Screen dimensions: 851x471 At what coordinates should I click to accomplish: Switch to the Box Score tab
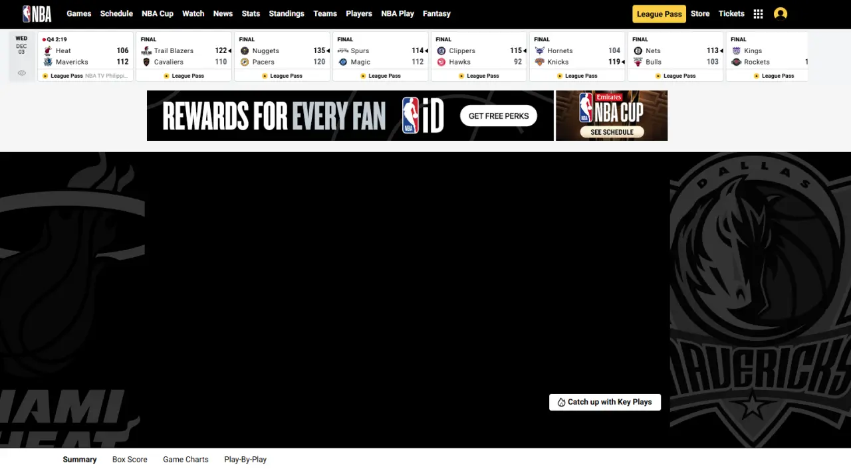click(x=130, y=460)
